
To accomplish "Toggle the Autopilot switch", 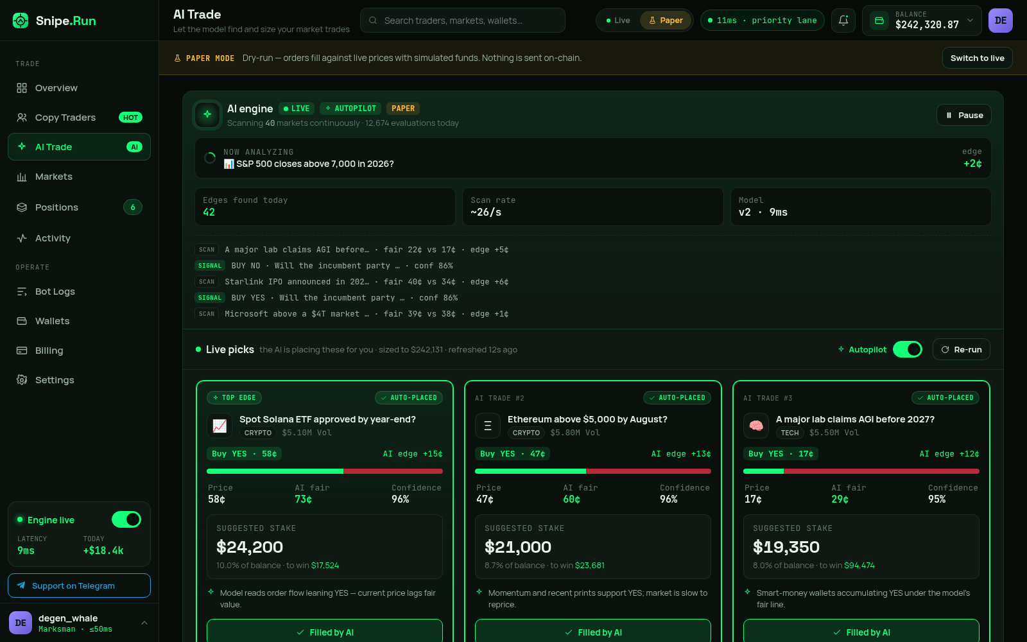I will click(x=908, y=349).
